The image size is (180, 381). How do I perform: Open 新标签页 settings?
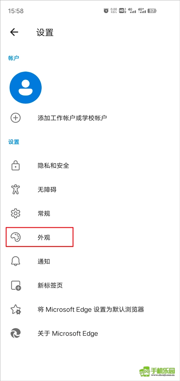pyautogui.click(x=90, y=285)
